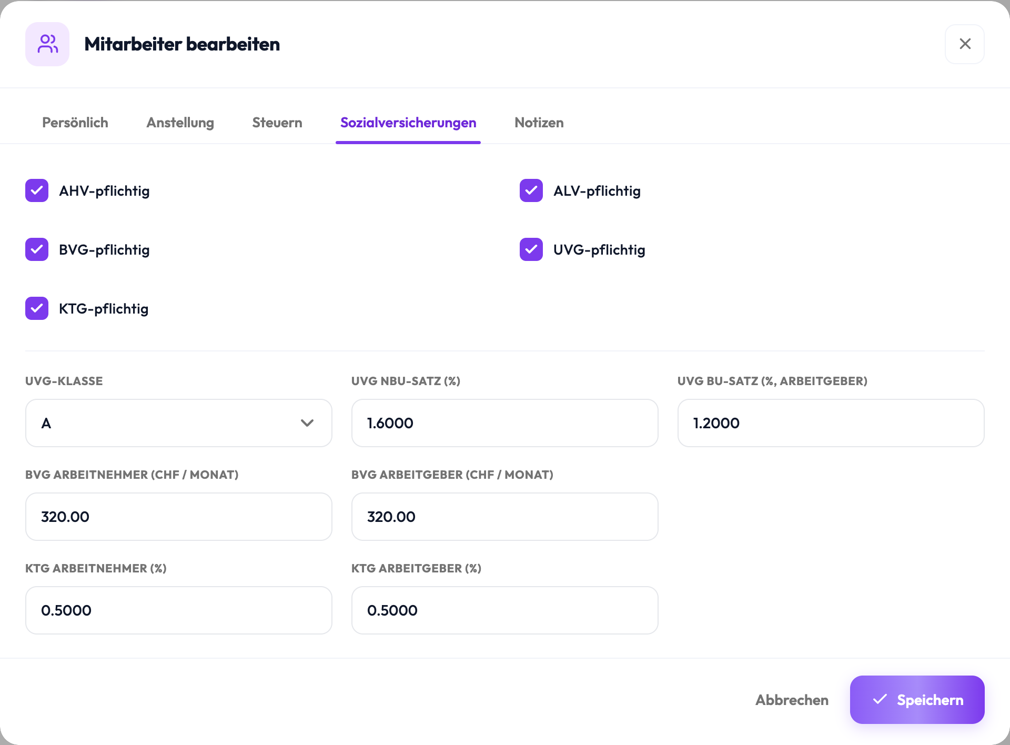Select the BVG Arbeitgeber amount field
The width and height of the screenshot is (1010, 745).
pyautogui.click(x=505, y=517)
